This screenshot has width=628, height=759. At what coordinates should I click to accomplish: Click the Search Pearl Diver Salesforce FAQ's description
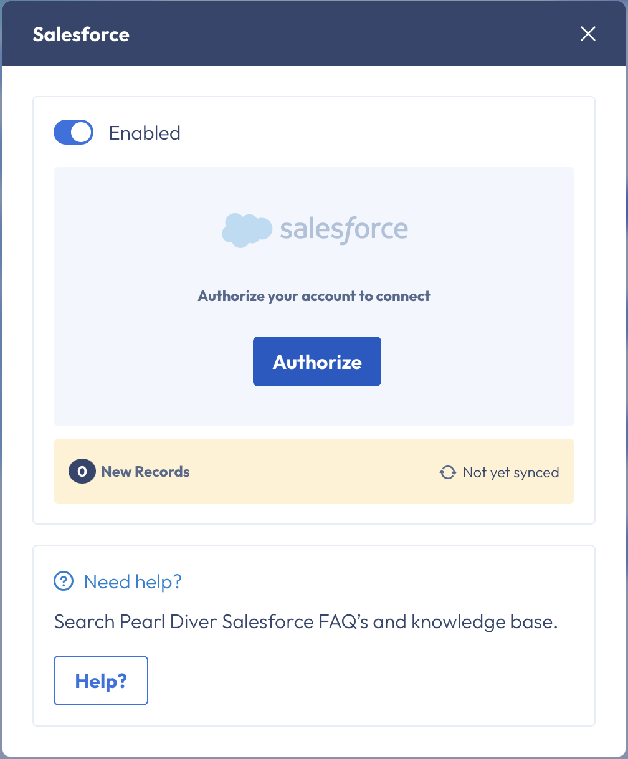coord(306,622)
